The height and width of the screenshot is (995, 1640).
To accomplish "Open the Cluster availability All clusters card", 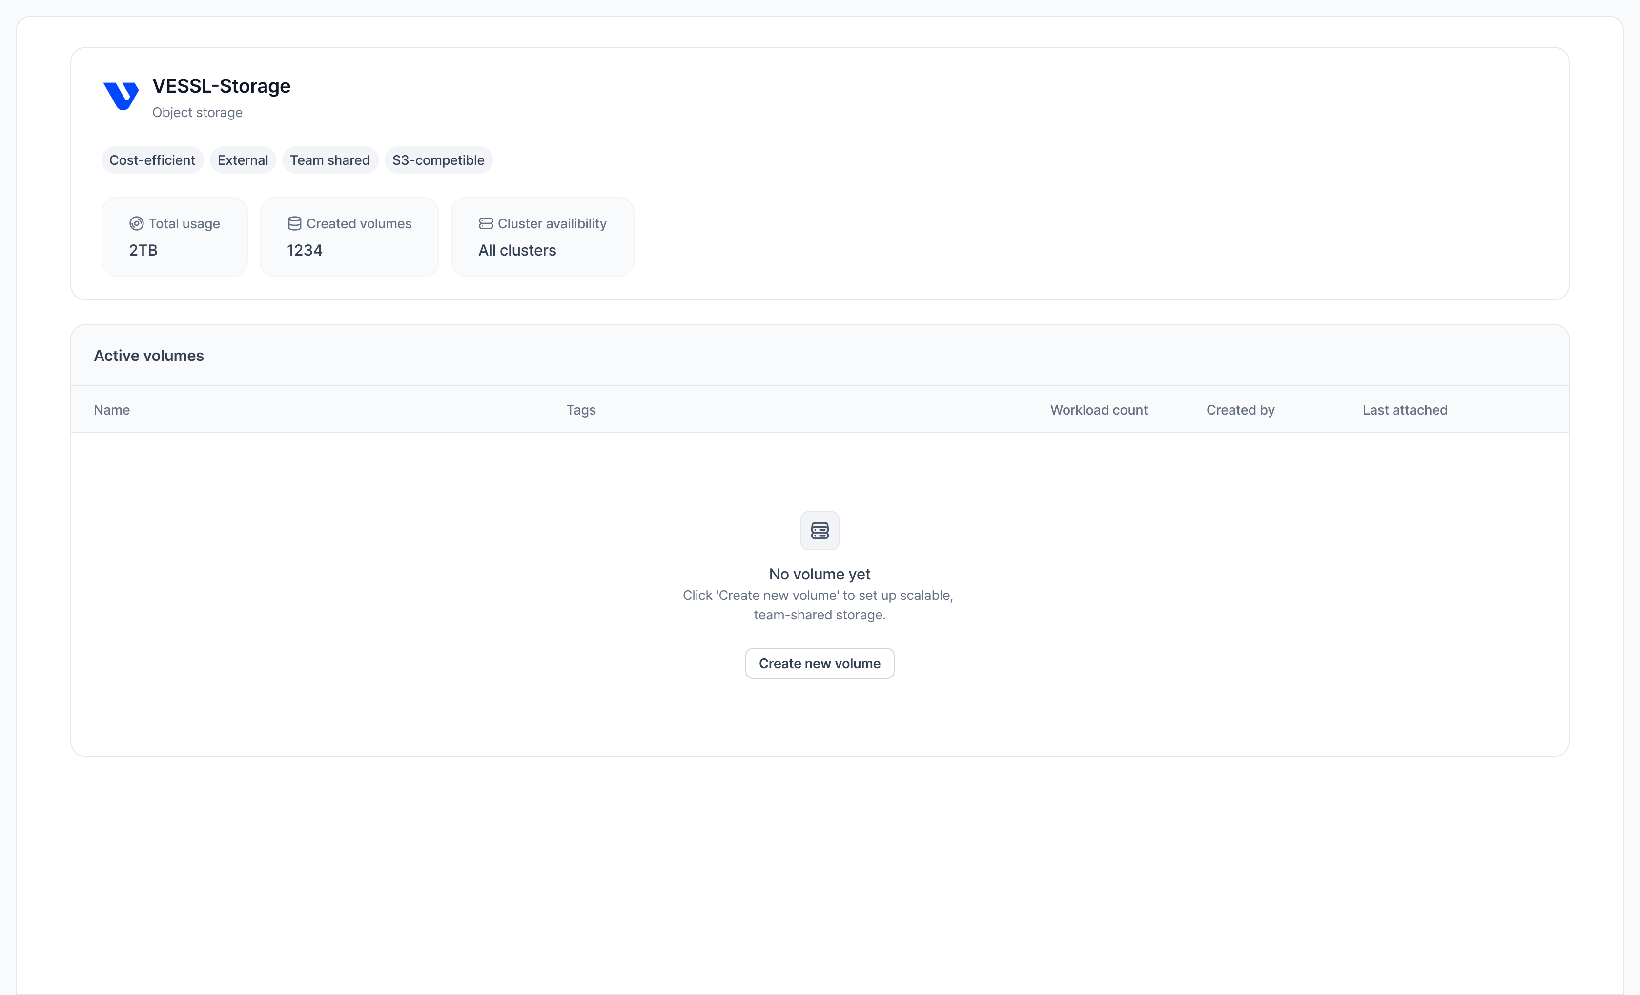I will click(542, 237).
